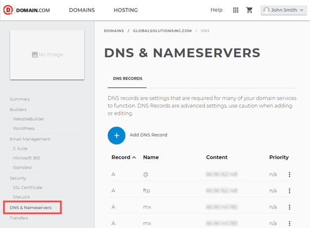
Task: Click the No Image placeholder thumbnail
Action: pos(47,55)
